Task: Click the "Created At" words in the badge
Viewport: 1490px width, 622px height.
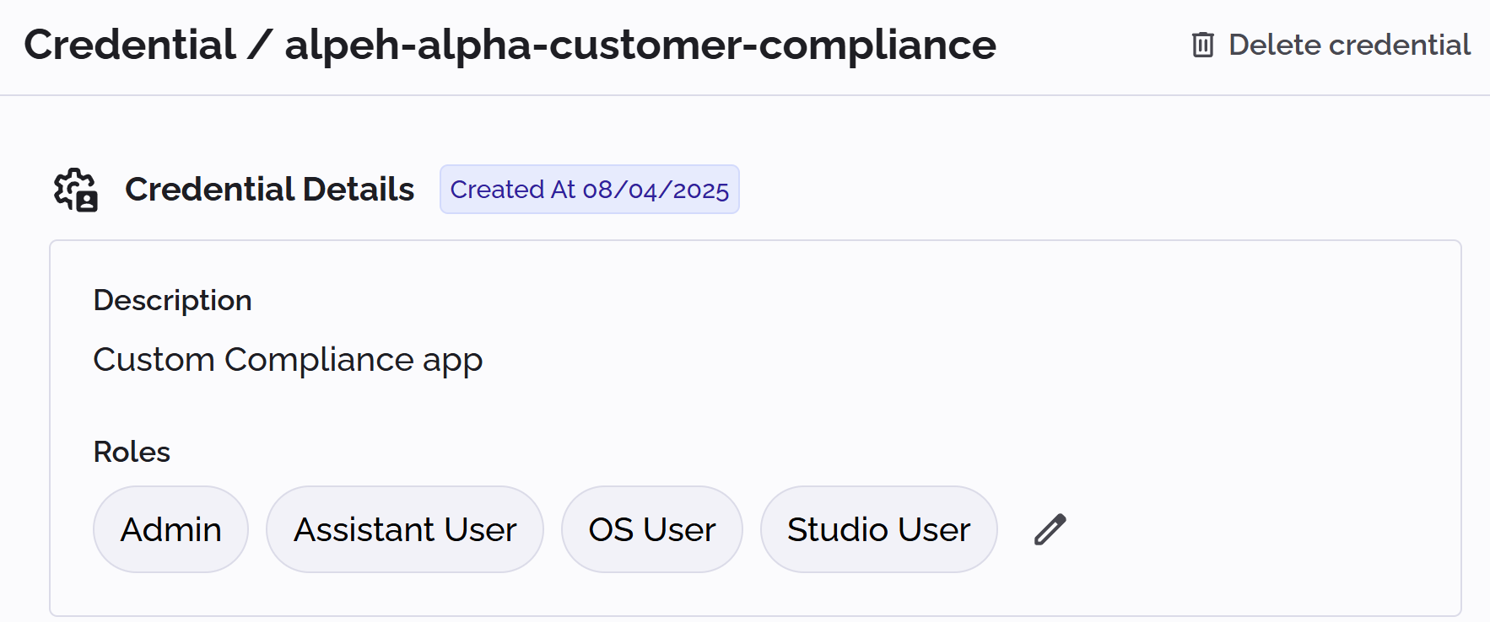Action: point(512,190)
